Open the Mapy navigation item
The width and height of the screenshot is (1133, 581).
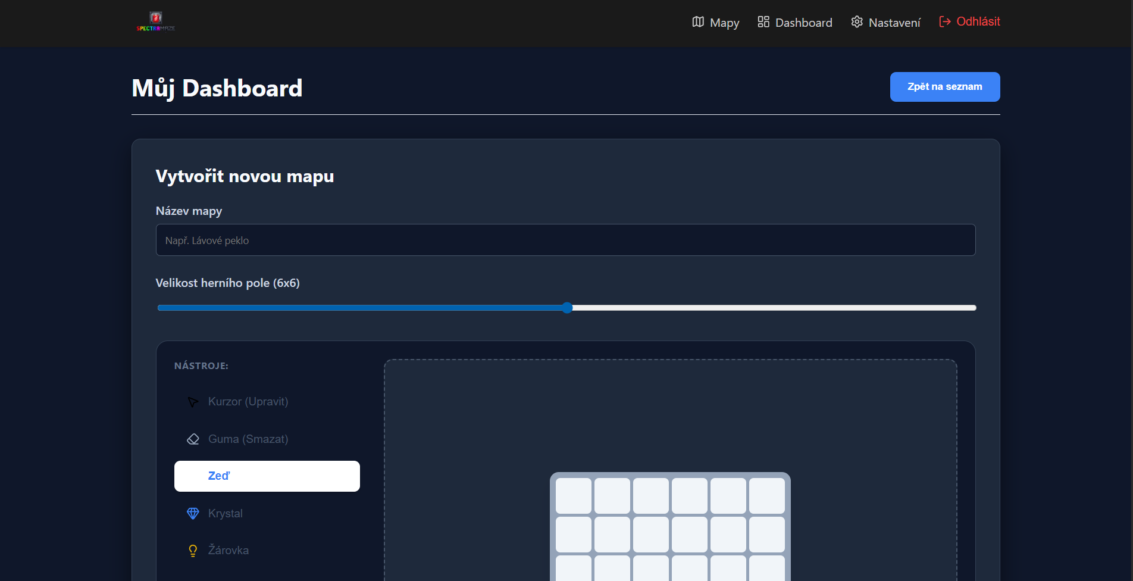coord(715,23)
